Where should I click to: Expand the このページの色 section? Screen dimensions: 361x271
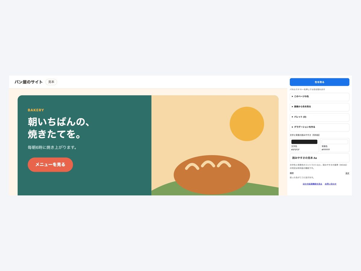(319, 97)
